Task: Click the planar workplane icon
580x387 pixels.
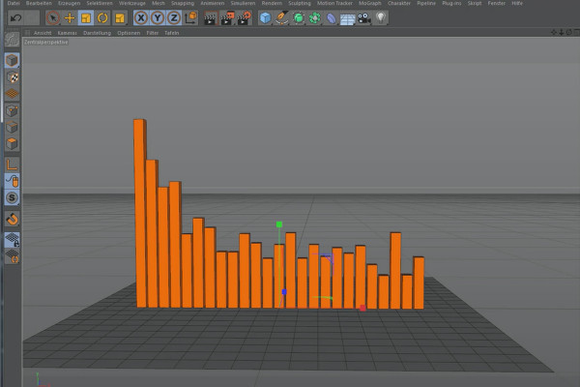Action: [x=12, y=256]
